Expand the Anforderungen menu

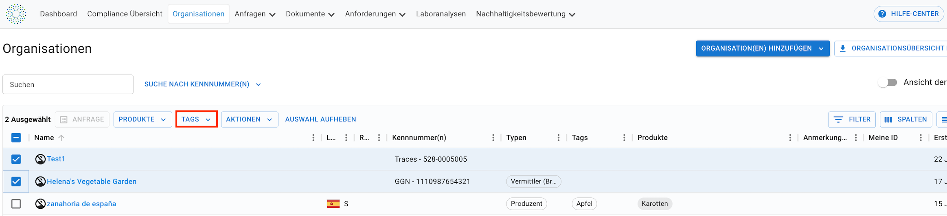pos(375,14)
